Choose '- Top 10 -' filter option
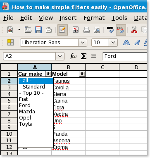 click(36, 93)
